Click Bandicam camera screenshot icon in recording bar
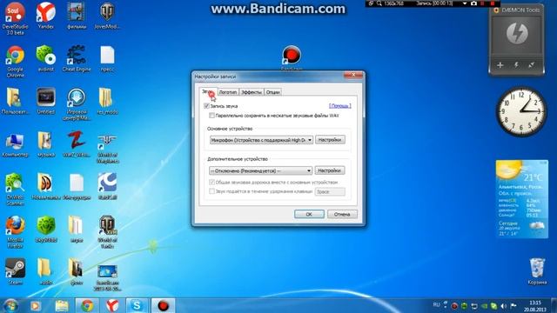This screenshot has height=313, width=557. point(473,3)
